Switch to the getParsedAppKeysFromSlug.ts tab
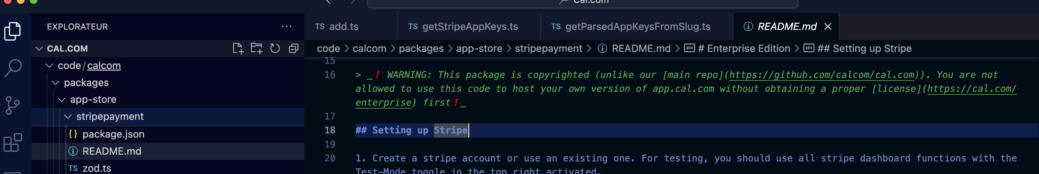Image resolution: width=1039 pixels, height=174 pixels. coord(637,26)
